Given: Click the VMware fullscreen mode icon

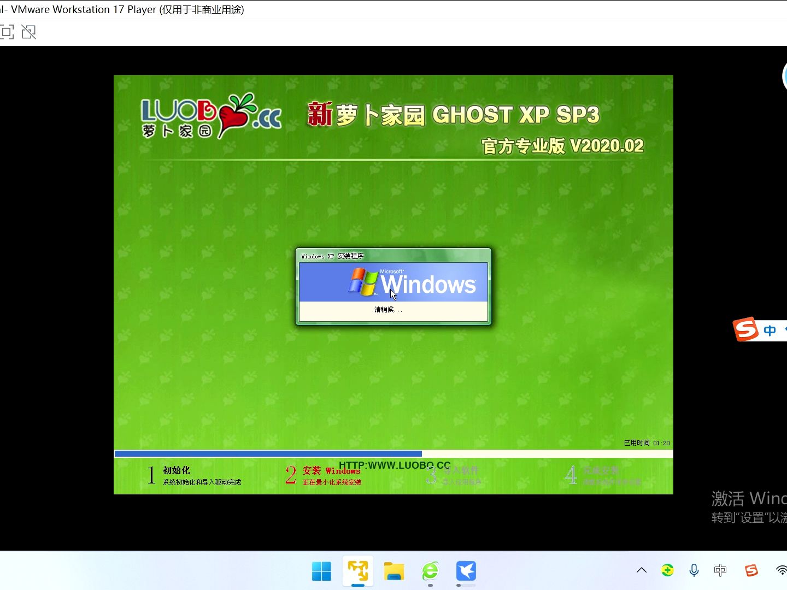Looking at the screenshot, I should click(7, 32).
